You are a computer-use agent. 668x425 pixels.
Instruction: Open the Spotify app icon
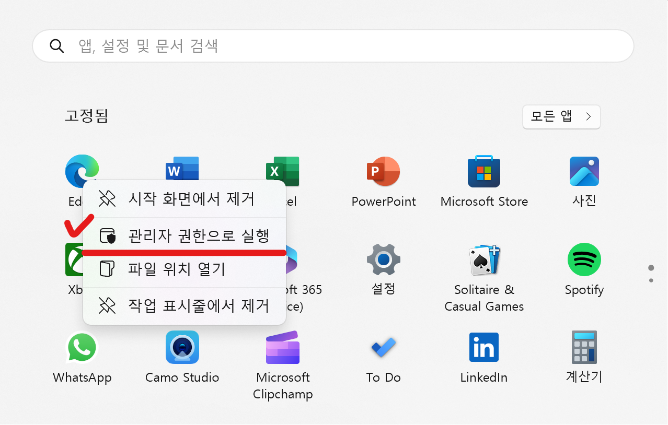click(x=584, y=259)
